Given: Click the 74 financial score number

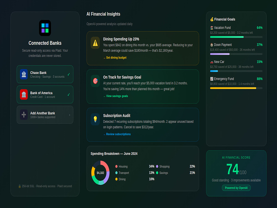Looking at the screenshot, I should (232, 169).
